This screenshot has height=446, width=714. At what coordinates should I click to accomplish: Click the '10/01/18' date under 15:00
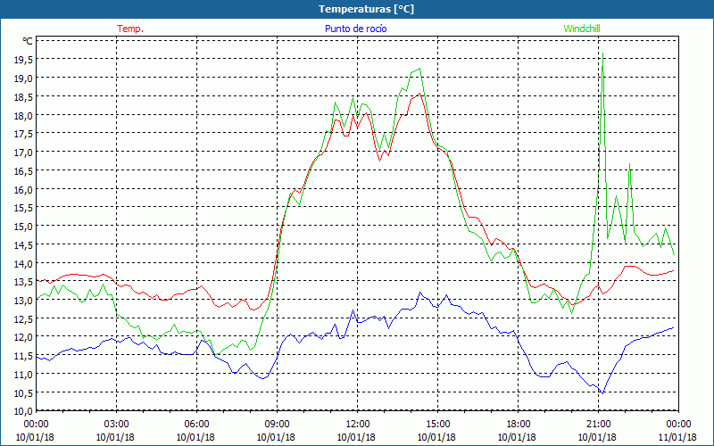pyautogui.click(x=436, y=437)
